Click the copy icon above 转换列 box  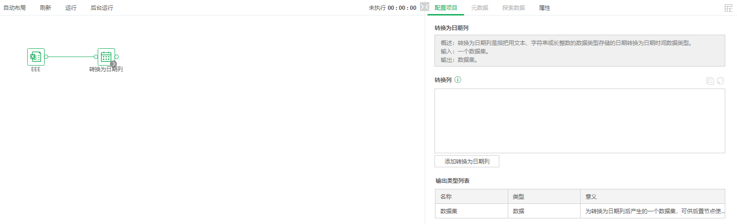710,81
